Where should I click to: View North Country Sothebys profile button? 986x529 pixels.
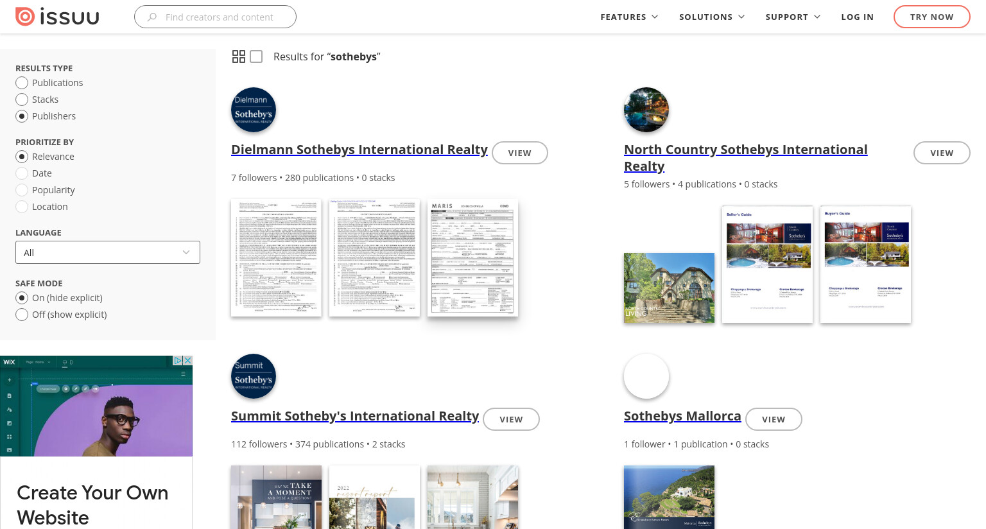point(942,153)
